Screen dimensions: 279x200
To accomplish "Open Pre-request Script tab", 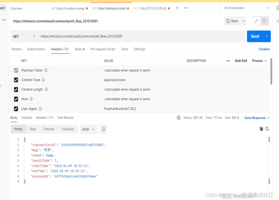I will (103, 49).
